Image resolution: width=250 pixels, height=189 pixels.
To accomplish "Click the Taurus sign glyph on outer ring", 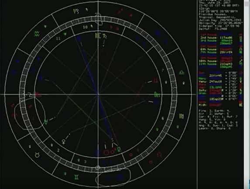I will point(37,155).
